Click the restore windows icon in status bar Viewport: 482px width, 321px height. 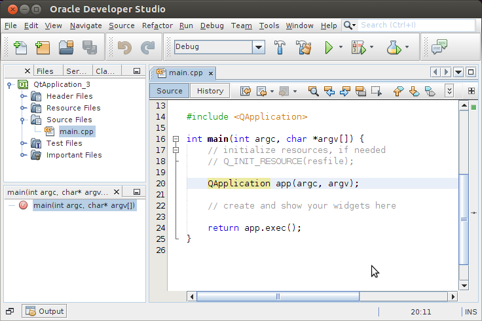[x=10, y=311]
